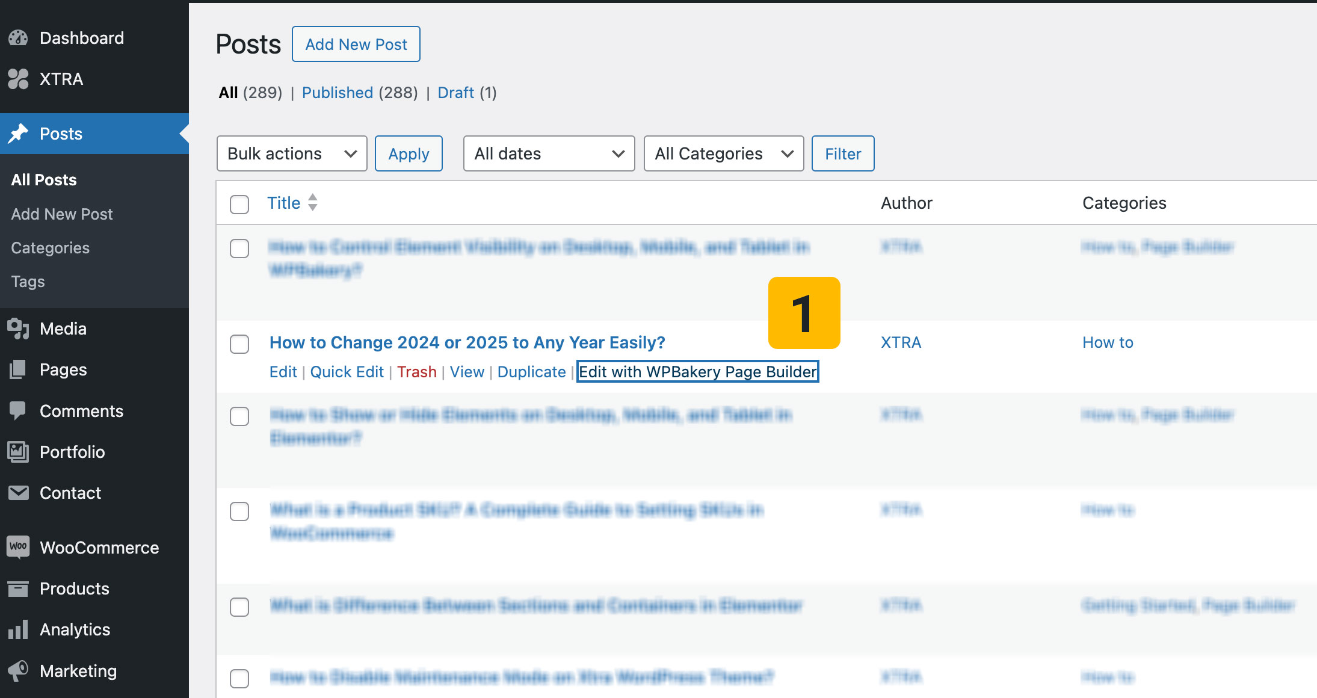1317x698 pixels.
Task: Click the Portfolio icon in sidebar
Action: tap(18, 452)
